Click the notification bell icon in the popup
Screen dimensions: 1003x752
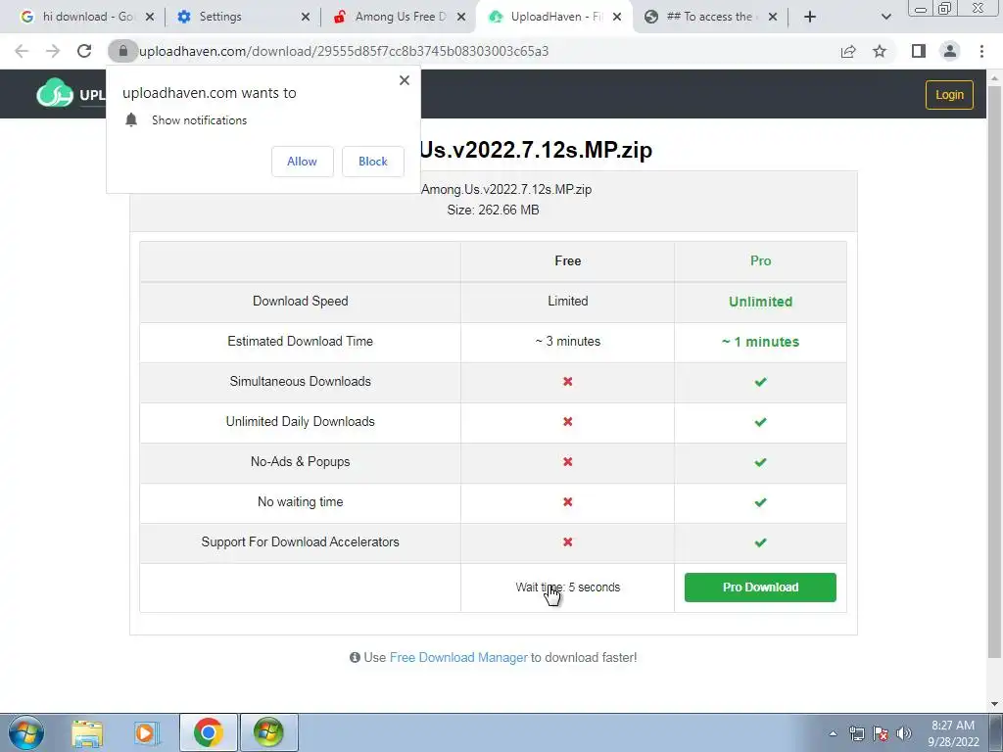point(131,119)
